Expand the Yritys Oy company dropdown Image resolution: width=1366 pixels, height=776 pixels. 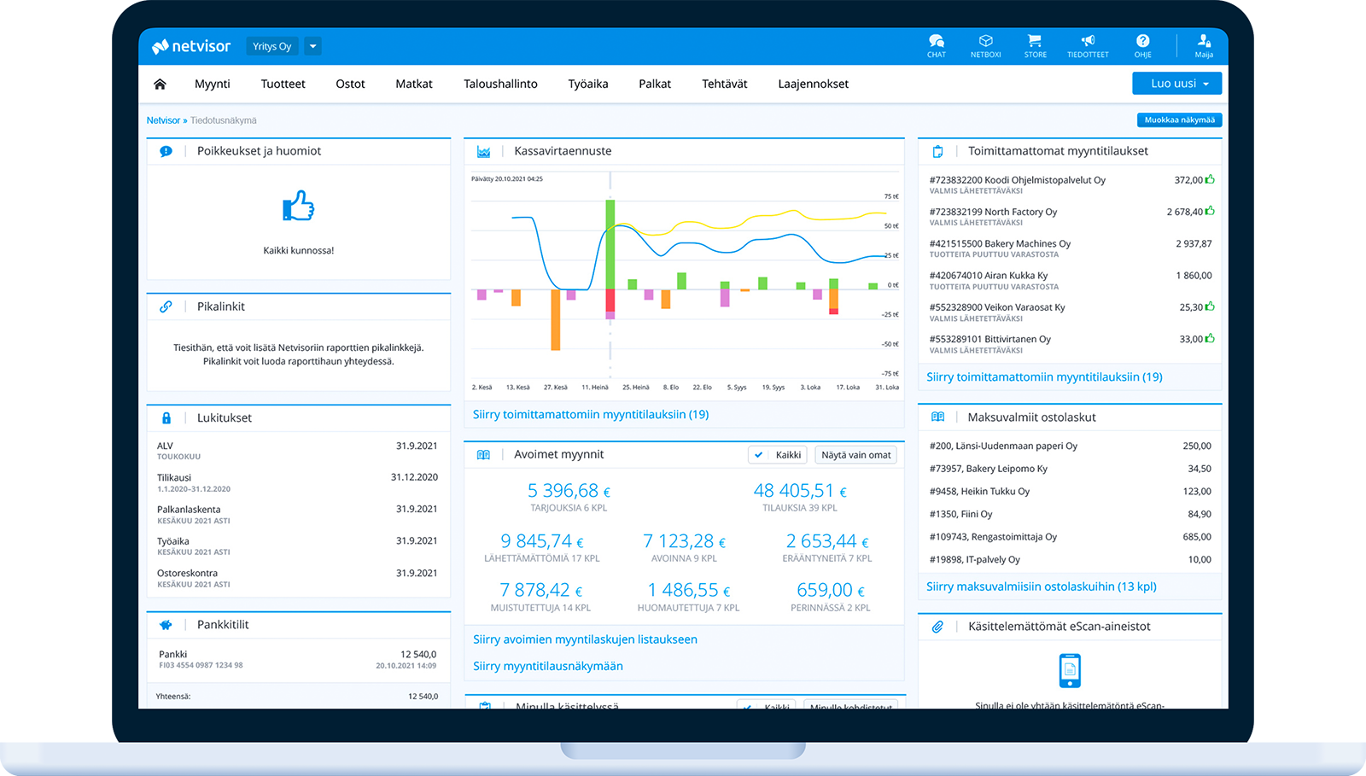tap(313, 46)
